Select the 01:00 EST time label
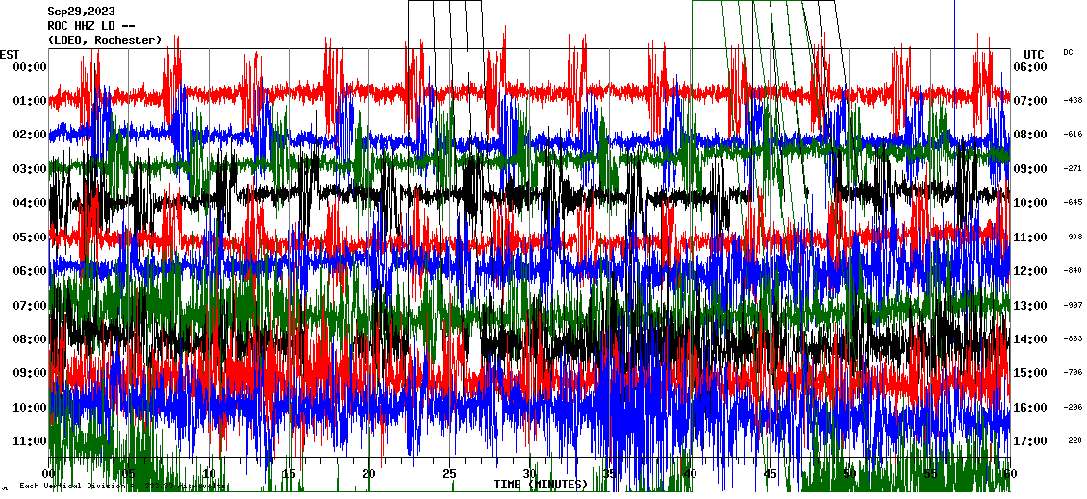Viewport: 1087px width, 499px height. pos(30,101)
